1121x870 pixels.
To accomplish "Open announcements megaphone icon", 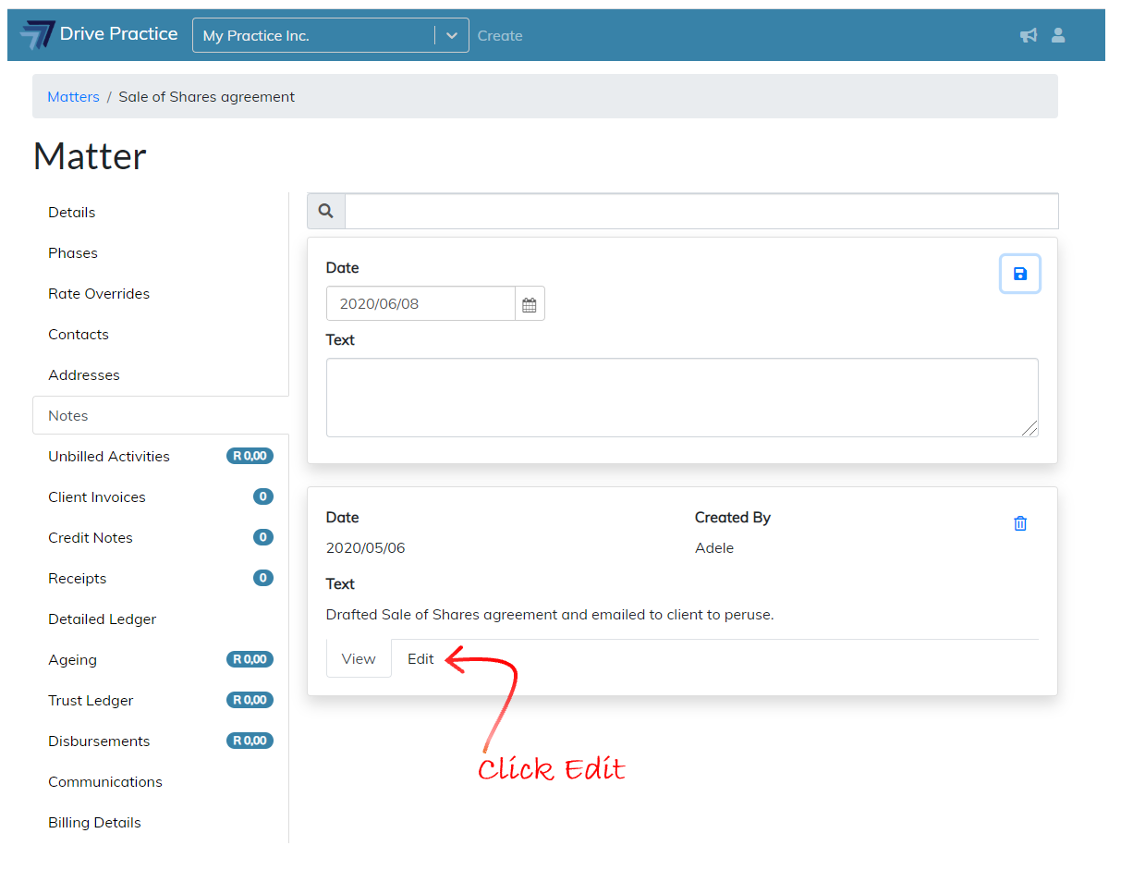I will tap(1028, 35).
